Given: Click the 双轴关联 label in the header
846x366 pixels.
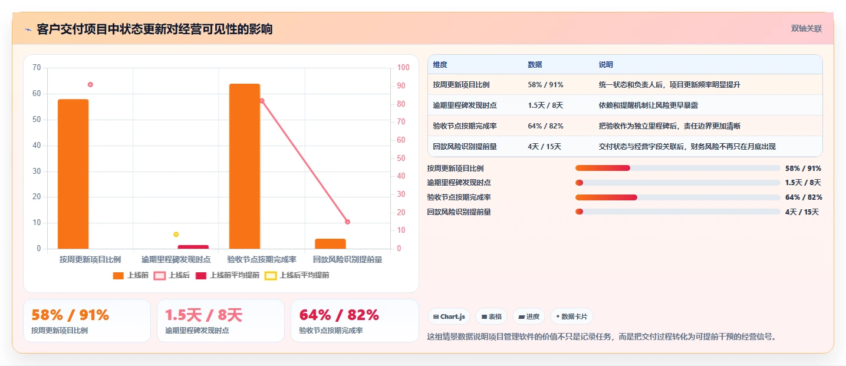Looking at the screenshot, I should 807,28.
